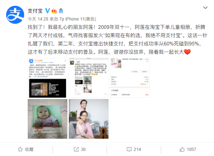This screenshot has height=156, width=214.
Task: Open the mother and daughter photo thumbnail
Action: [x=89, y=119]
